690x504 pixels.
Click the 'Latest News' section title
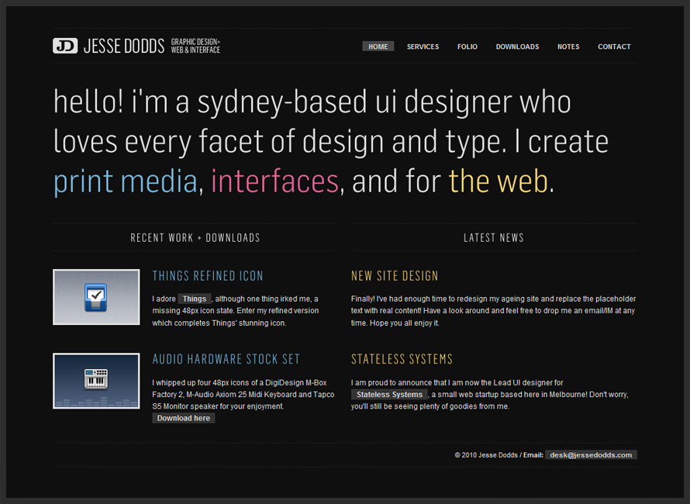(x=494, y=238)
